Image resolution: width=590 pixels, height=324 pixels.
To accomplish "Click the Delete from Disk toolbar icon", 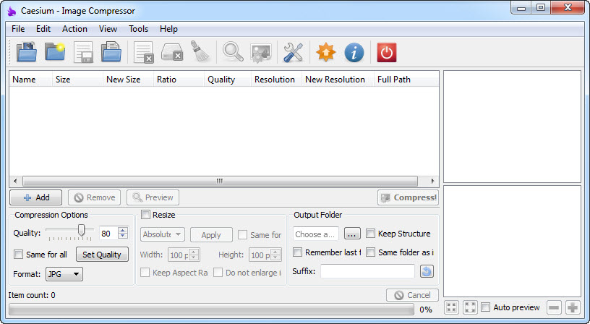I will click(172, 52).
